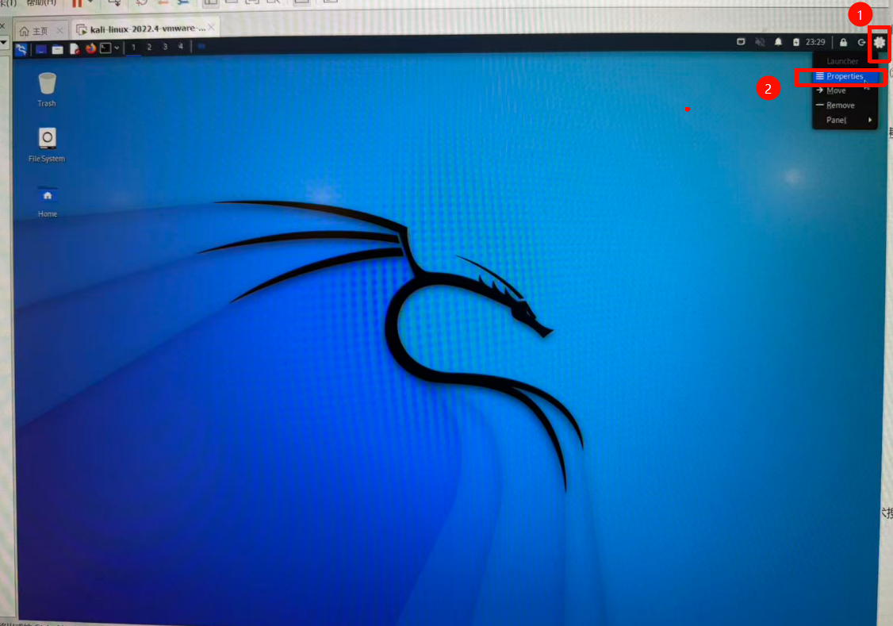Viewport: 893px width, 626px height.
Task: Choose Remove in the context menu
Action: tap(845, 106)
